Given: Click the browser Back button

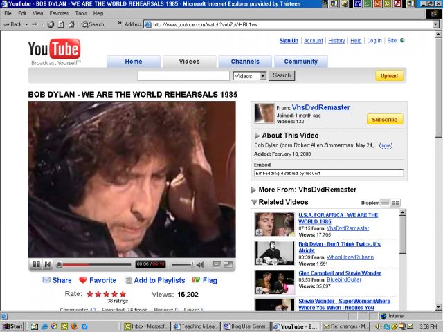Looking at the screenshot, I should click(12, 24).
